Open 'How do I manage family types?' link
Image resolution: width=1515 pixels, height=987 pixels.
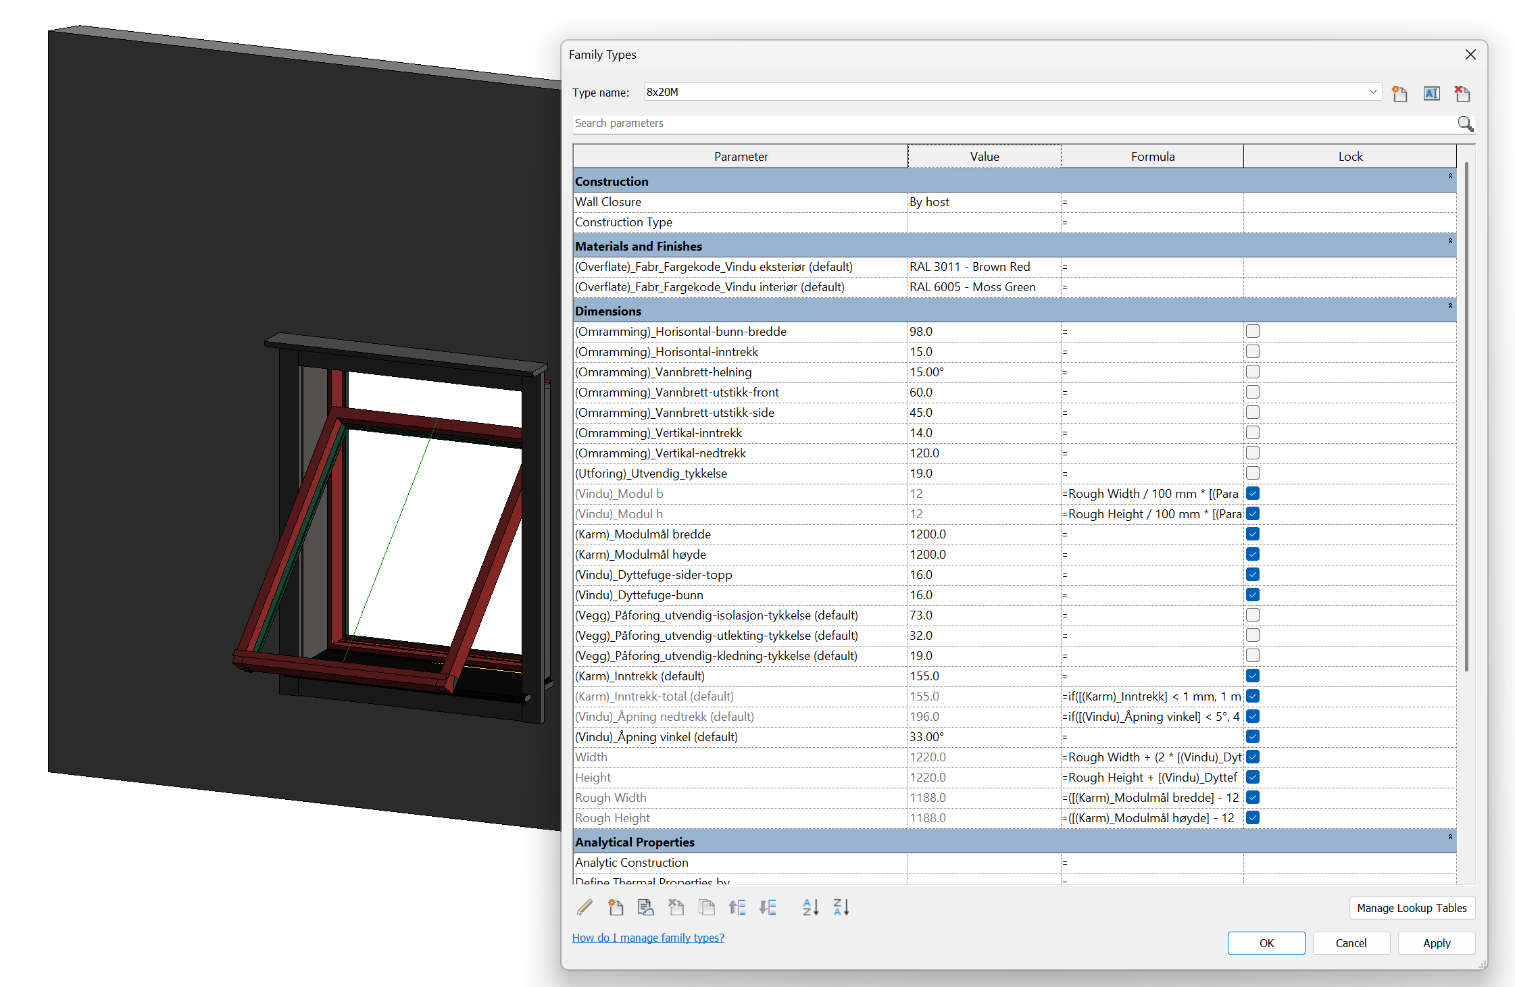(648, 938)
